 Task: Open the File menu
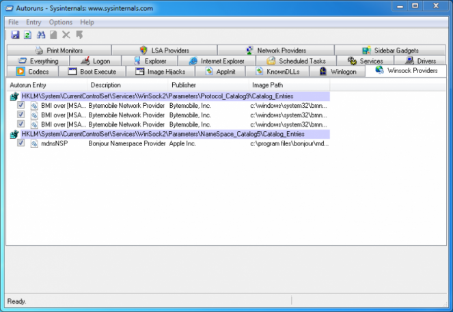[14, 23]
